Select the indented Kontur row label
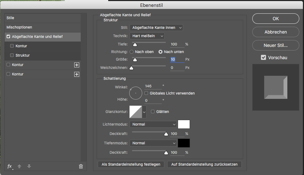The height and width of the screenshot is (175, 304). pos(21,46)
